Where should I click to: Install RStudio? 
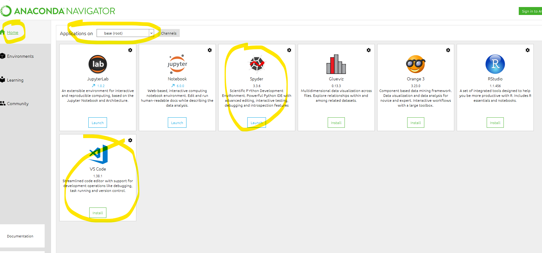pyautogui.click(x=495, y=123)
